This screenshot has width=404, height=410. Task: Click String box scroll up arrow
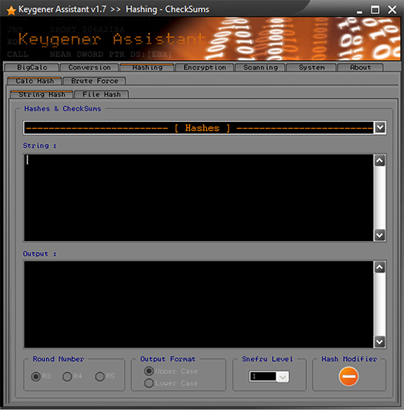coord(380,161)
